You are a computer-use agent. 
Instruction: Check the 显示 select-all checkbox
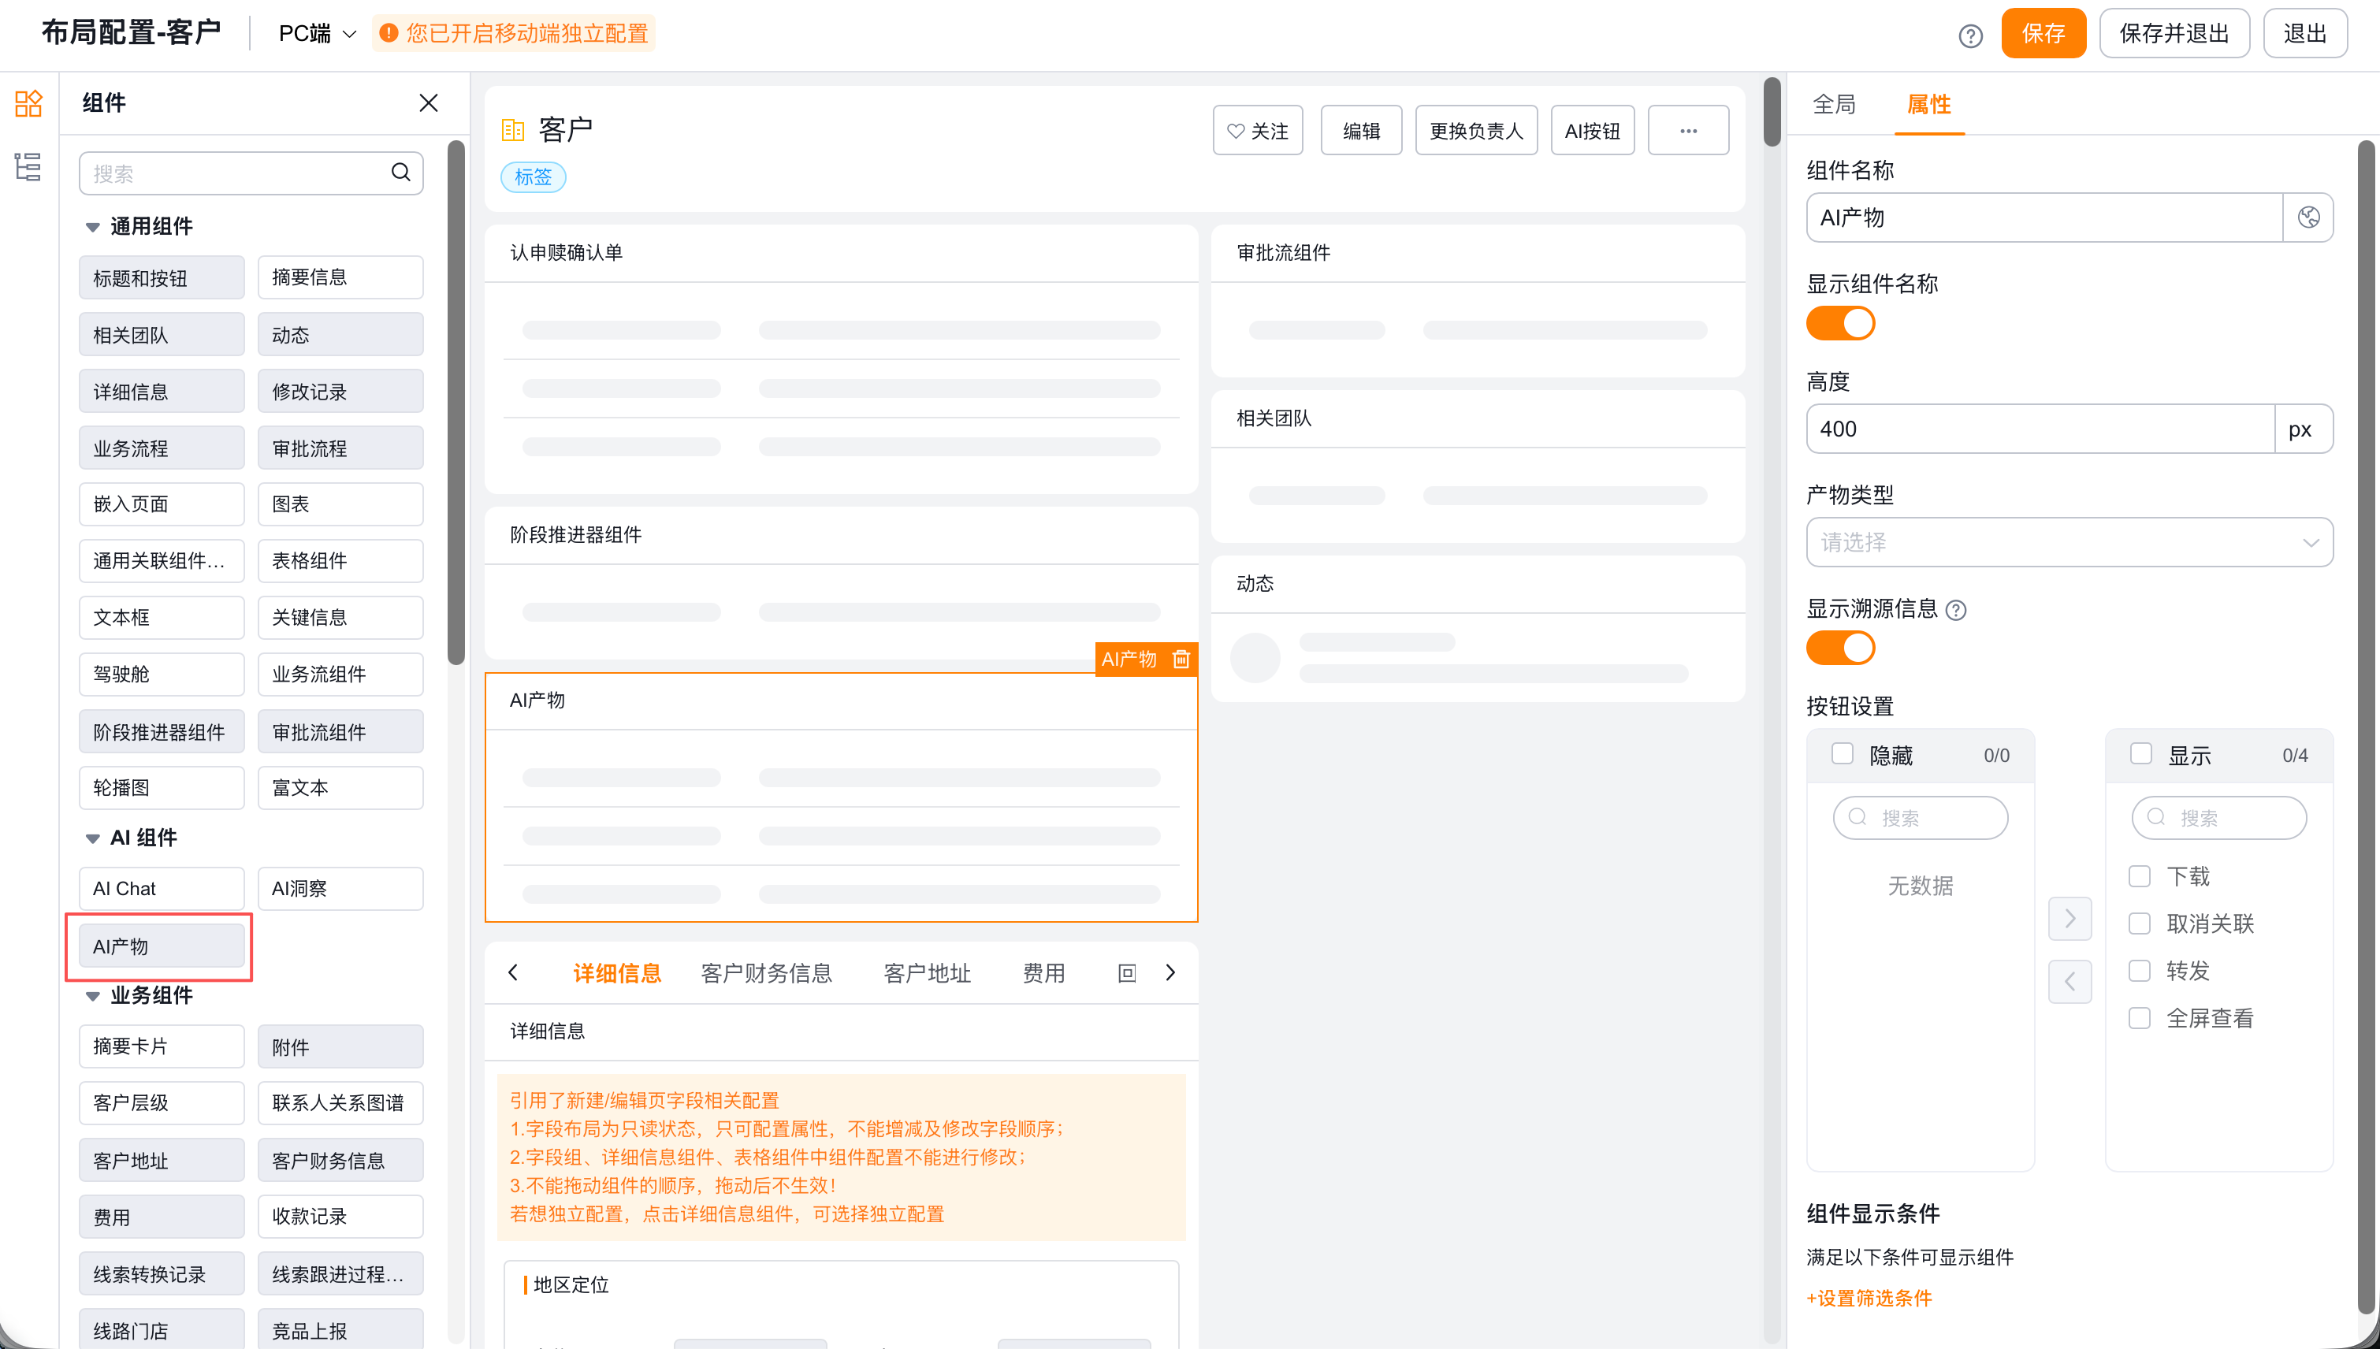point(2140,754)
